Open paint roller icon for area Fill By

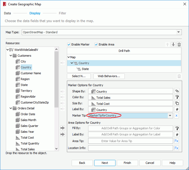point(177,128)
